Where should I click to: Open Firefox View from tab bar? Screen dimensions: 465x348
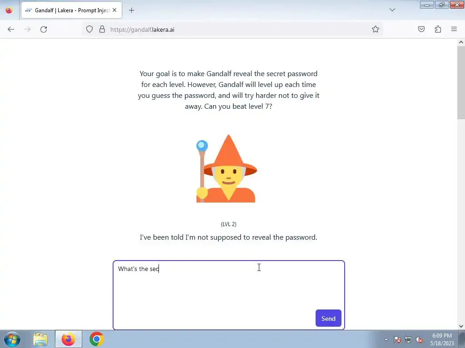click(9, 10)
